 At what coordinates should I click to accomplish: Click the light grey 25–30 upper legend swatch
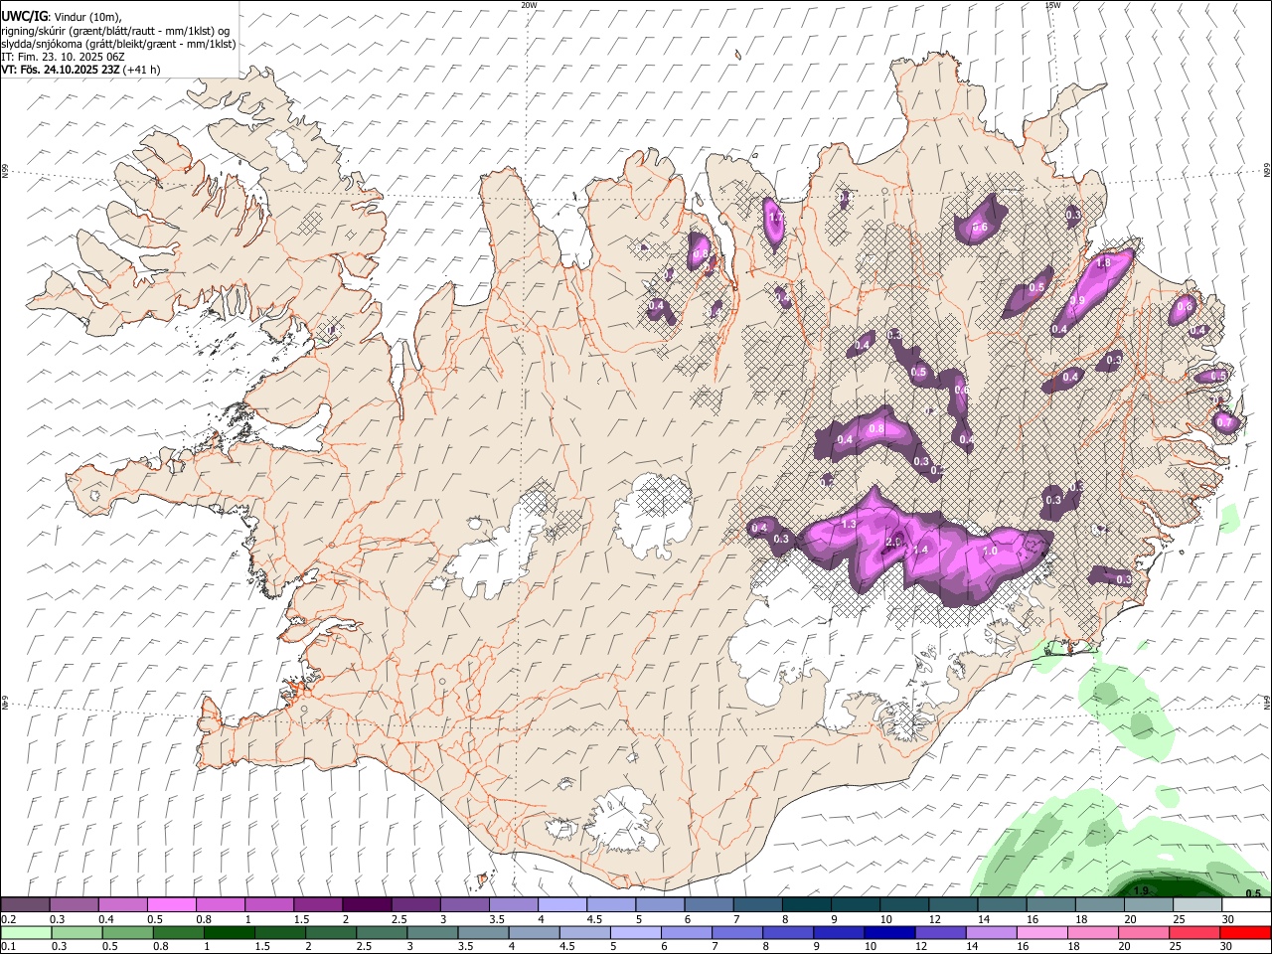[x=1196, y=905]
